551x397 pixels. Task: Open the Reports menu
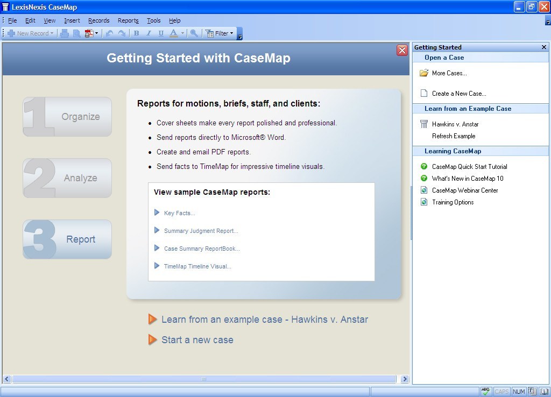[128, 20]
